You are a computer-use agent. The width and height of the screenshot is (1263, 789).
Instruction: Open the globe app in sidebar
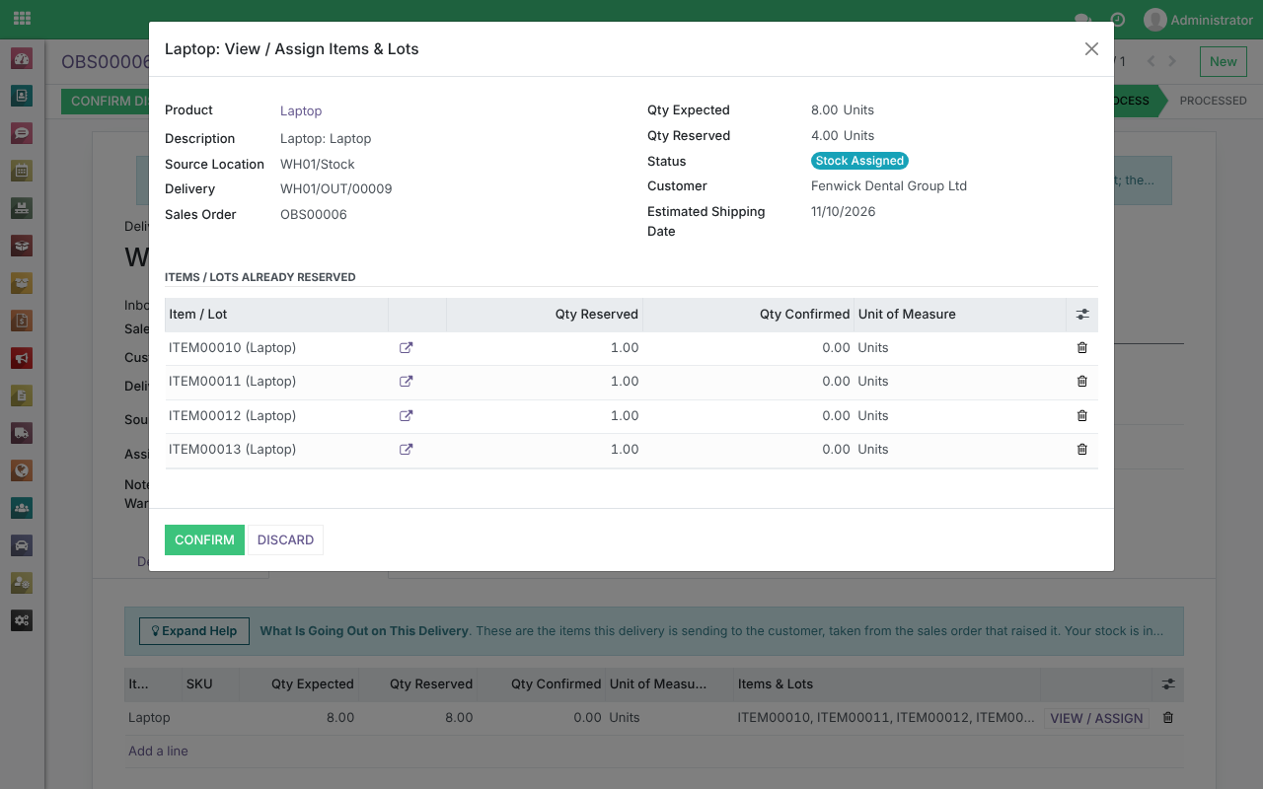pos(22,470)
